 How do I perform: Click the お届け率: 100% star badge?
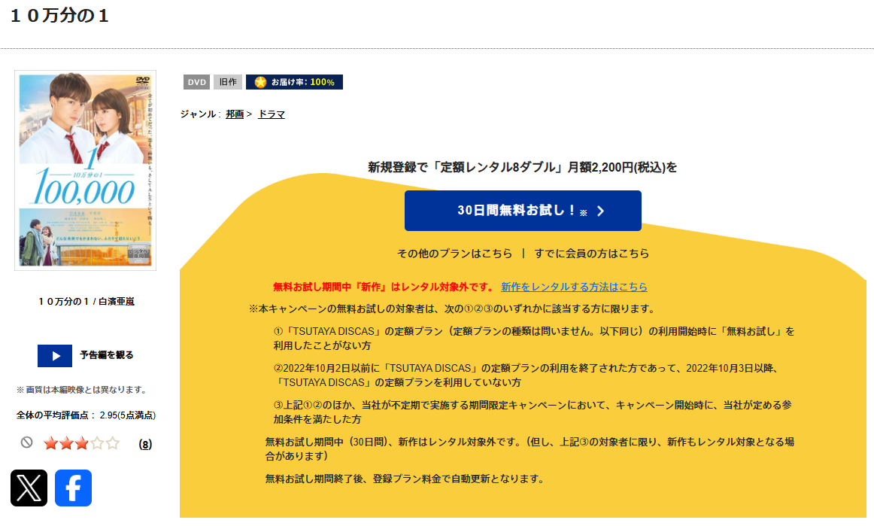click(294, 82)
